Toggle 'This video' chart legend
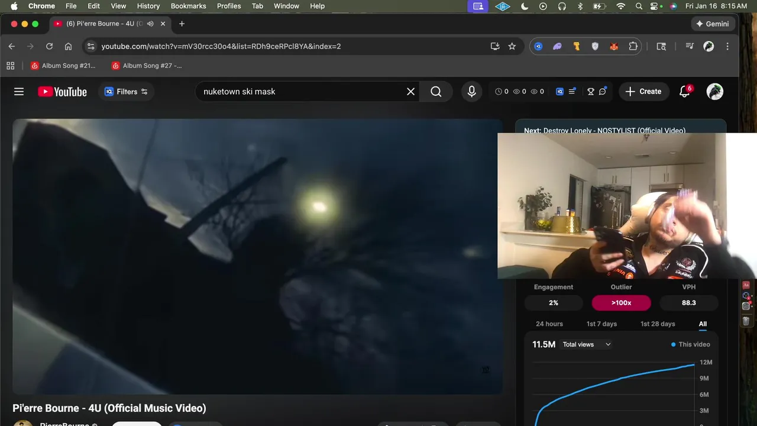The image size is (757, 426). tap(690, 344)
